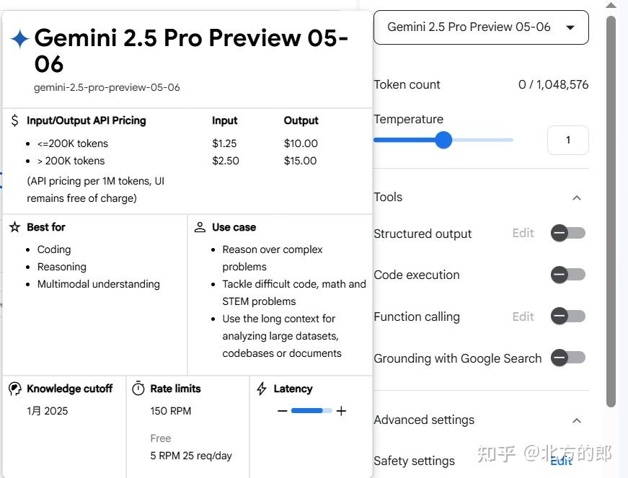Click the person icon beside Use case
Viewport: 628px width, 478px height.
(199, 226)
